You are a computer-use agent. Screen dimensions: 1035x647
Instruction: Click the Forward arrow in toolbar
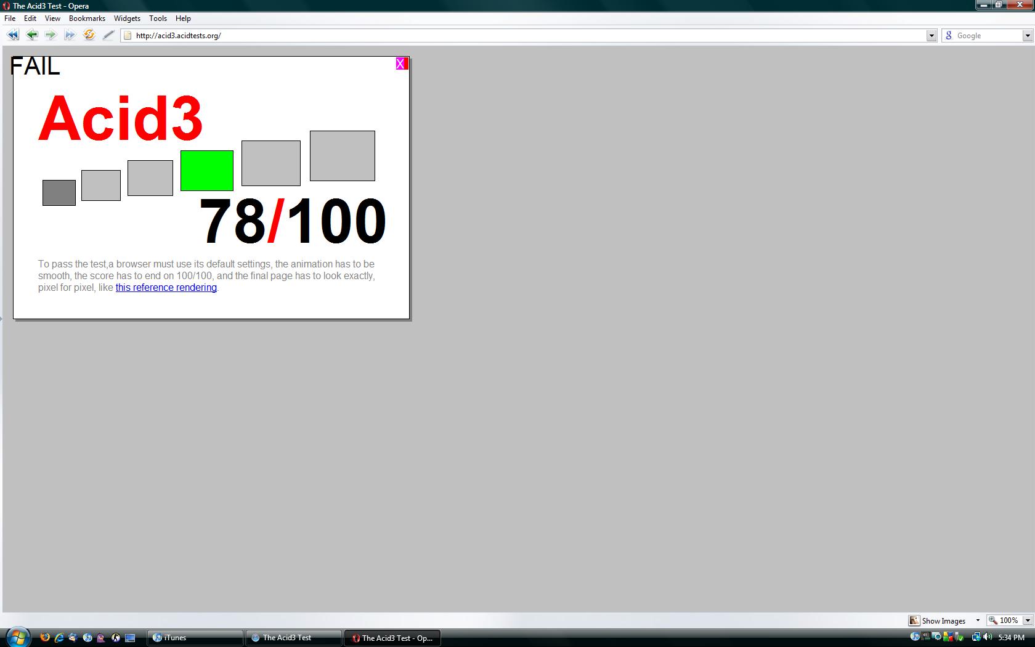51,35
